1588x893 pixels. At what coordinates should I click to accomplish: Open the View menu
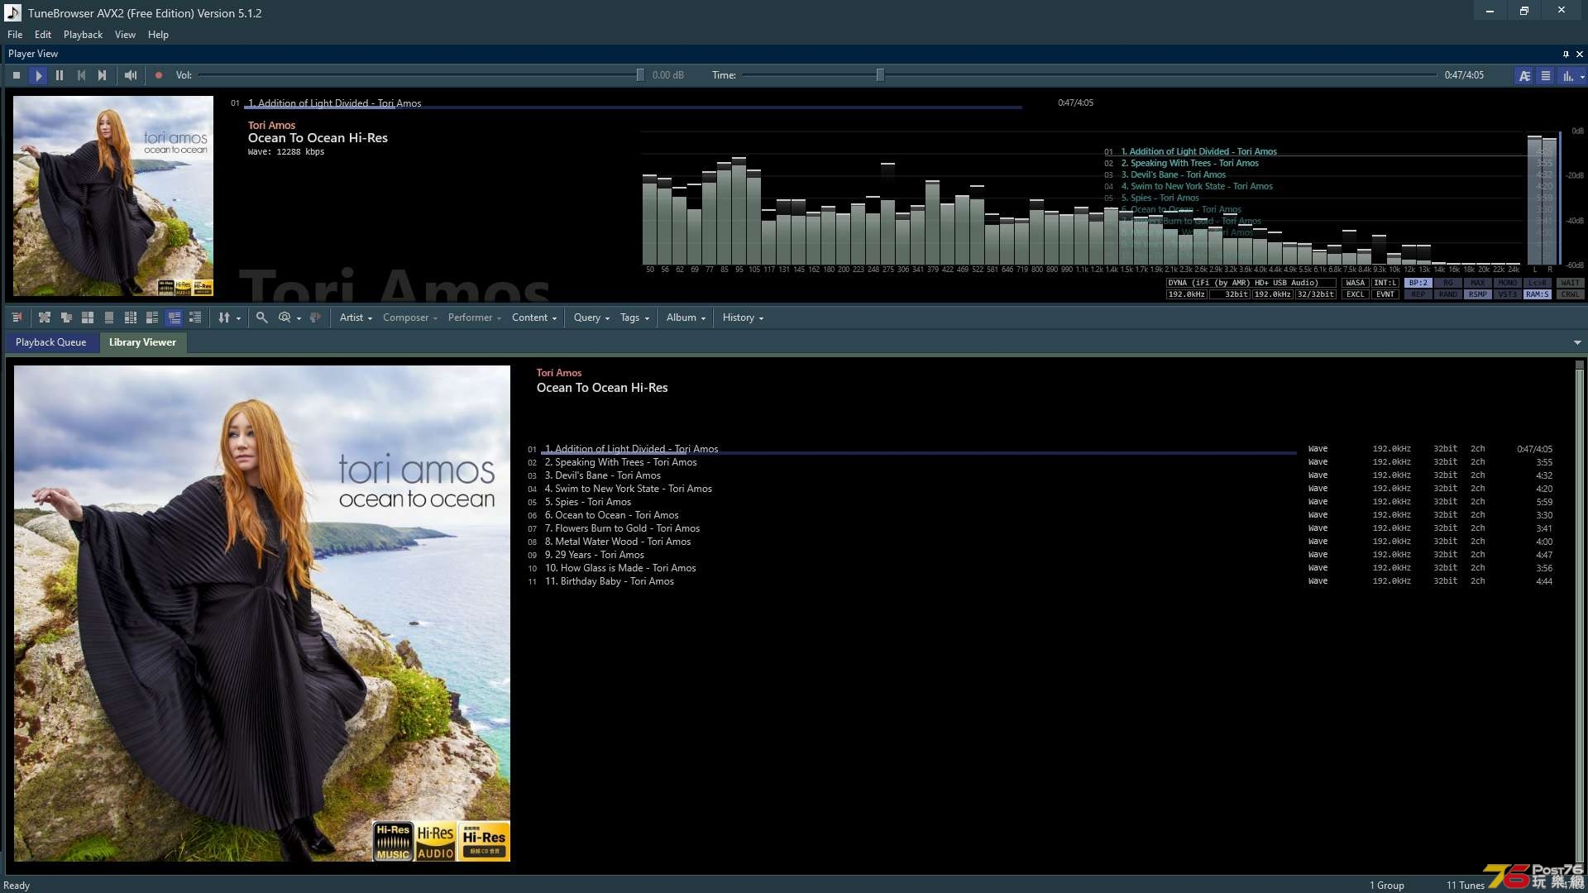point(125,35)
